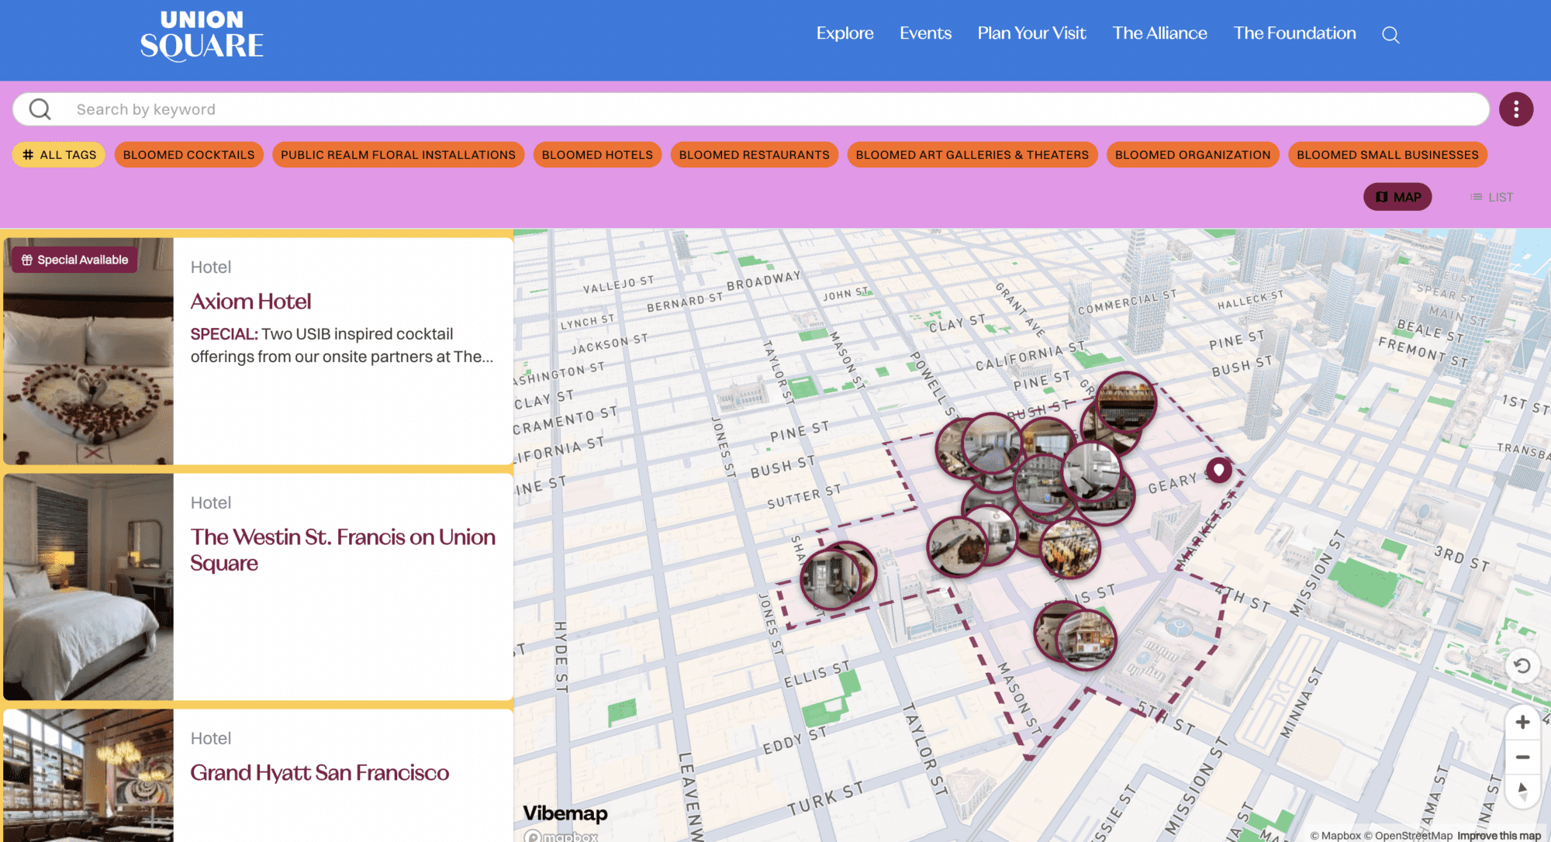
Task: Reset map bearing with the compass arrow
Action: coord(1522,791)
